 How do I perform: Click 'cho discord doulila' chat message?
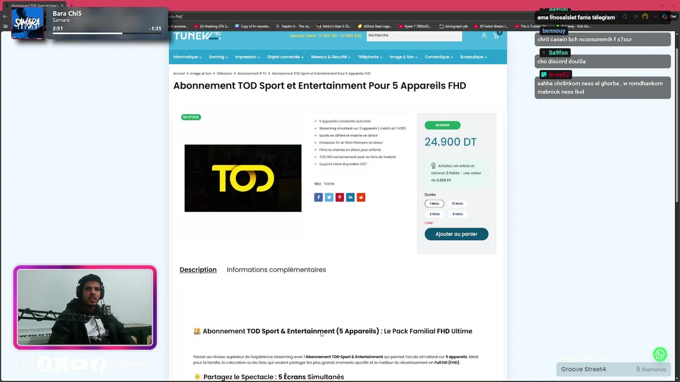click(602, 61)
